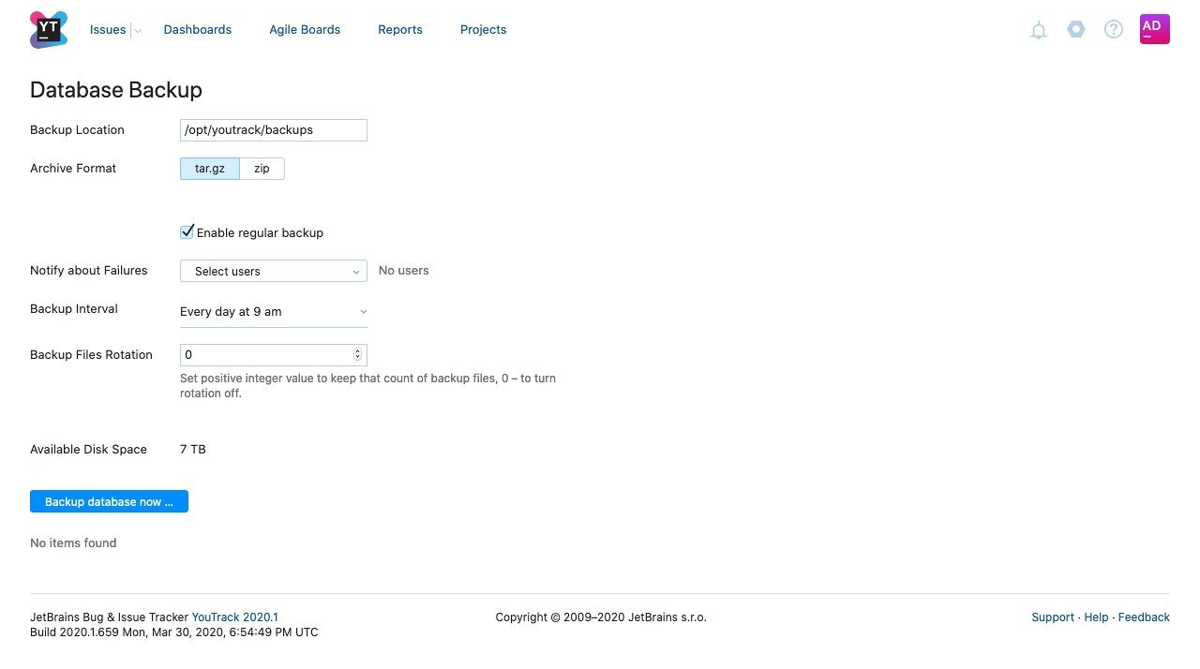Click the 'Available Disk Space' label

88,450
